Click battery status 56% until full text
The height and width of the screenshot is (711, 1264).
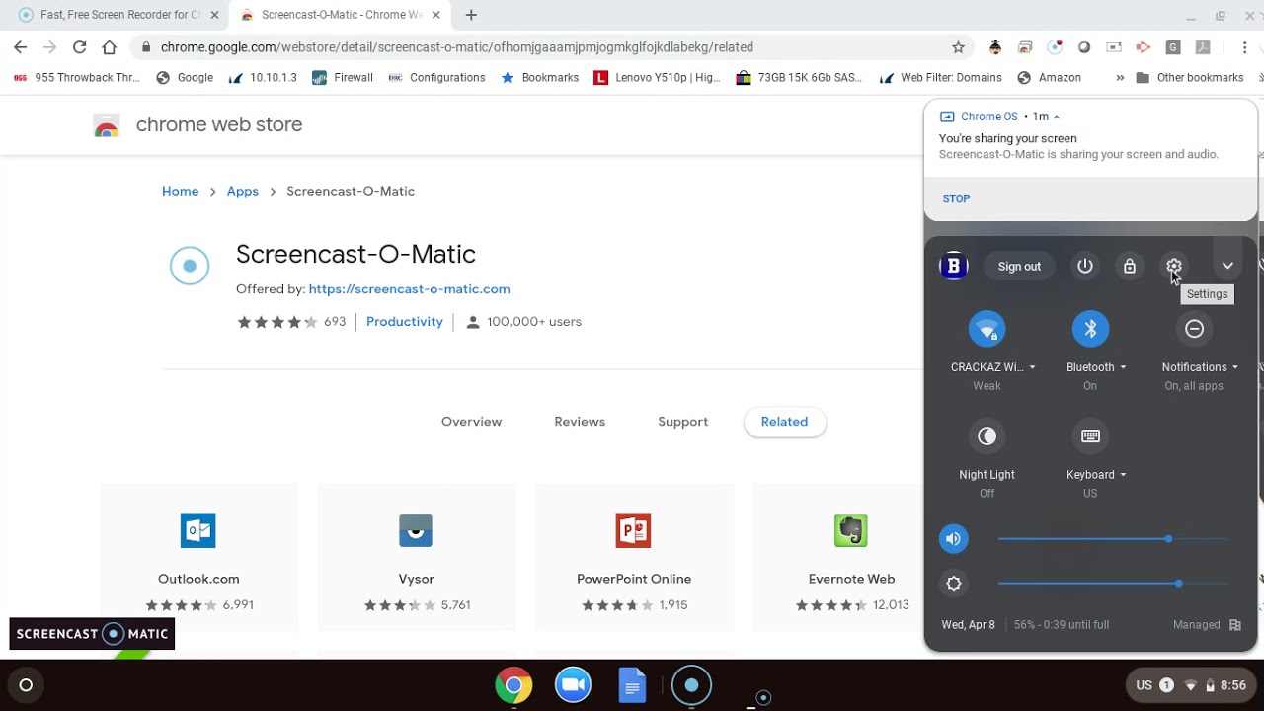coord(1061,625)
